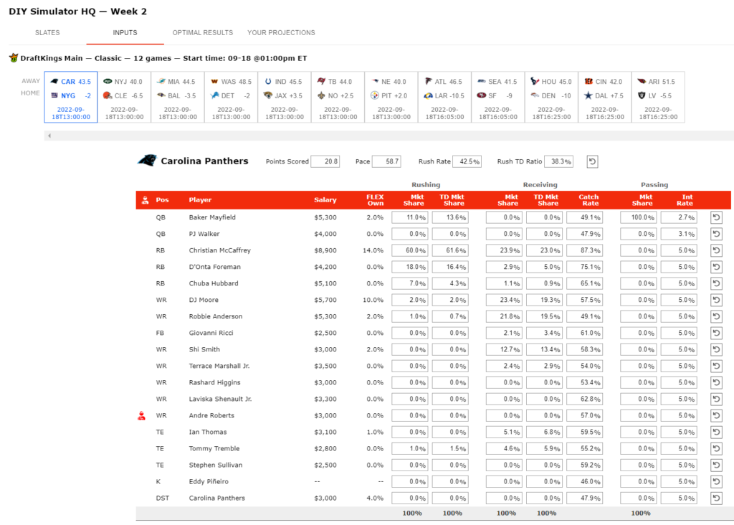Reset Terrace Marshall Jr.'s row values
Viewport: 734px width, 525px height.
point(716,366)
